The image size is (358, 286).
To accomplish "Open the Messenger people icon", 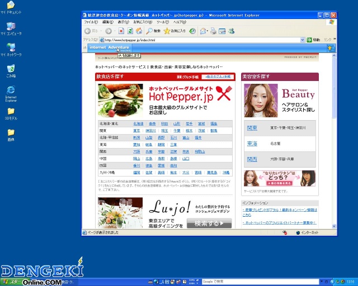I will click(231, 31).
